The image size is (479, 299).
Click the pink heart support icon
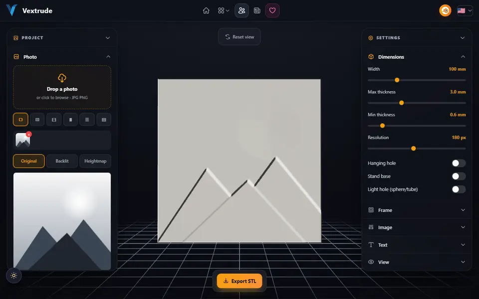272,10
